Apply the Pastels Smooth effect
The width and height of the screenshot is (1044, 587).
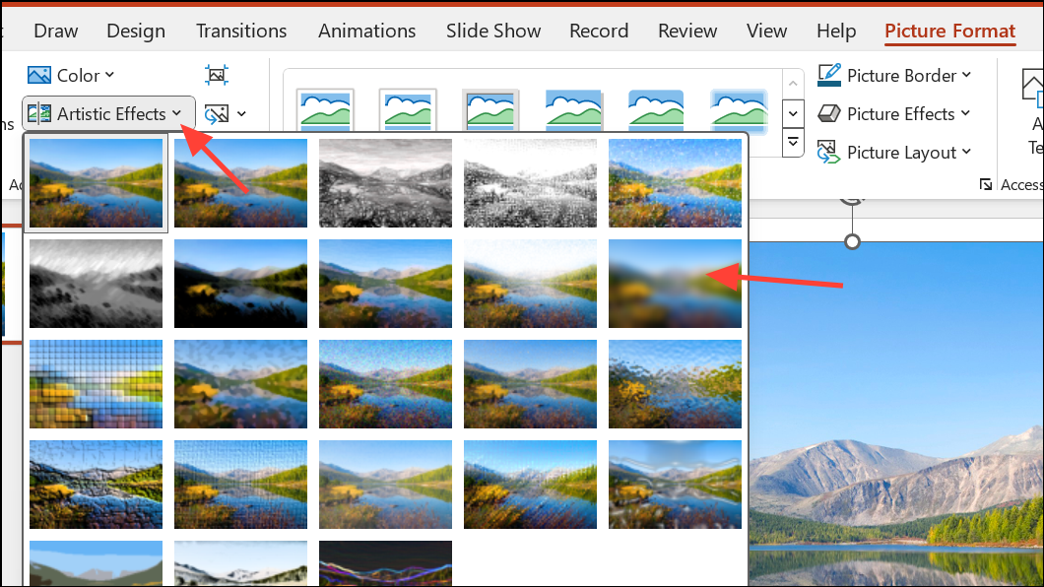tap(531, 485)
